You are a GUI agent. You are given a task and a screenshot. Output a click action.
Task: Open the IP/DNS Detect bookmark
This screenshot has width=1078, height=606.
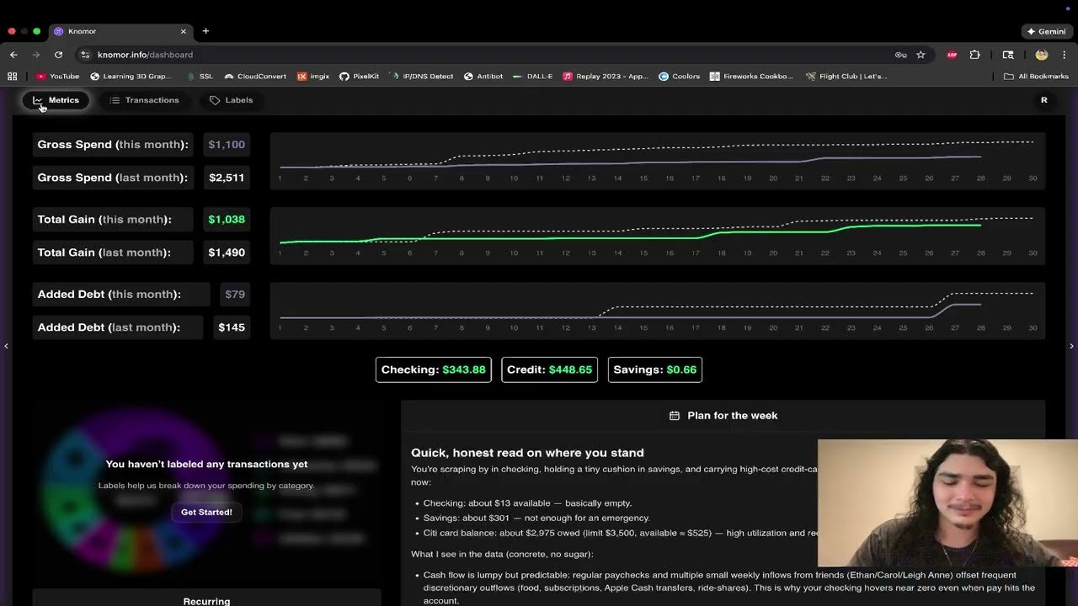coord(422,77)
